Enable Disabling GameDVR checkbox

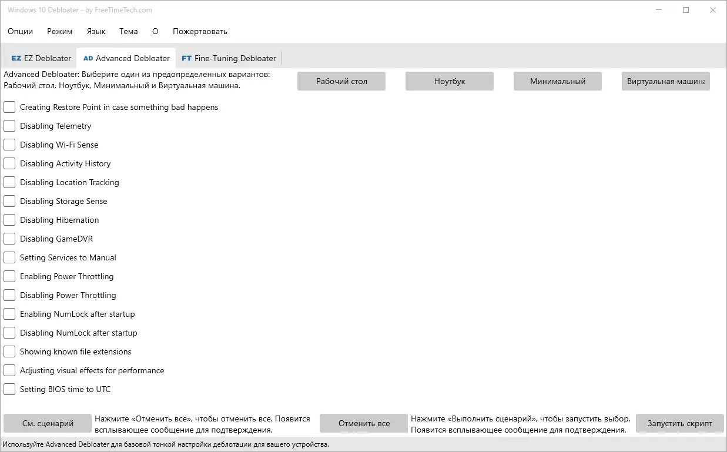tap(9, 239)
